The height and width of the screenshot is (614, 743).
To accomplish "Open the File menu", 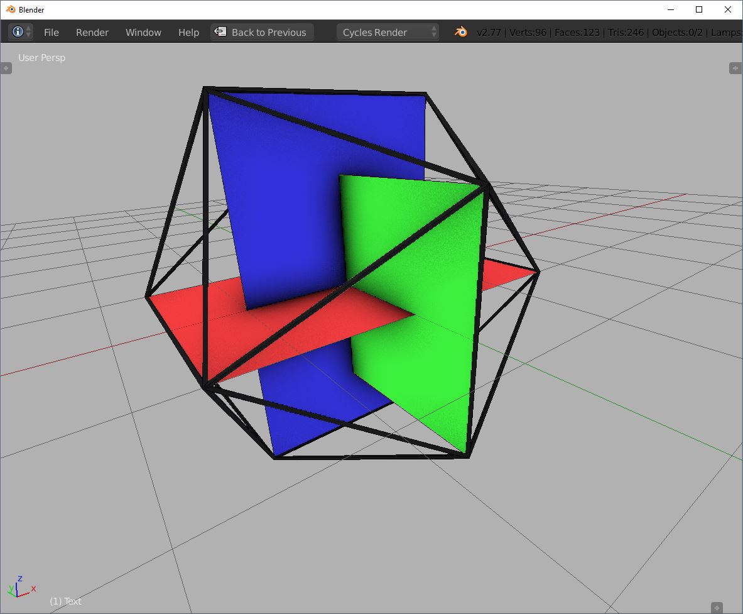I will click(x=51, y=32).
